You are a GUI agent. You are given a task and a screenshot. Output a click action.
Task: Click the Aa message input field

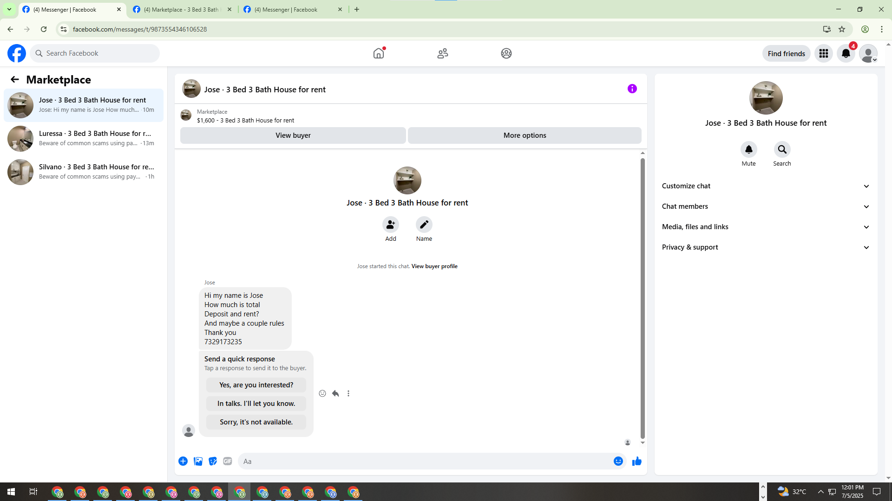click(x=425, y=461)
